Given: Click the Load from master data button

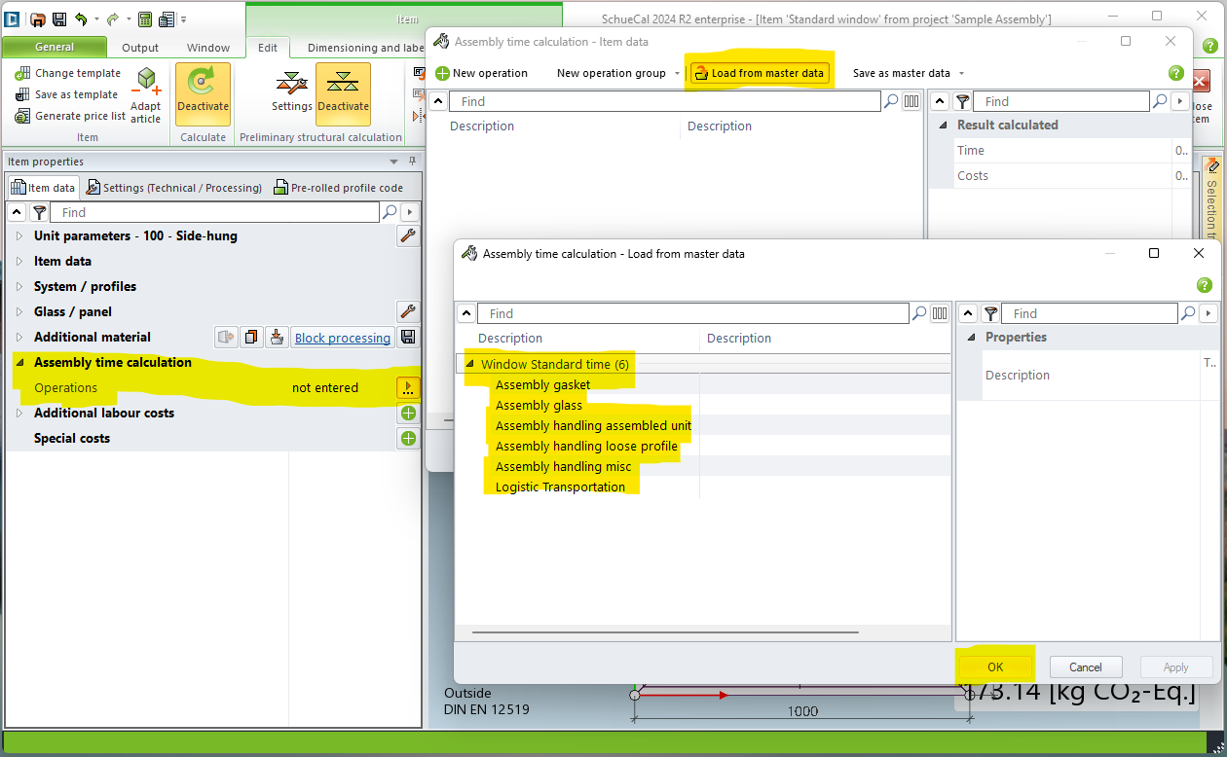Looking at the screenshot, I should (x=759, y=73).
